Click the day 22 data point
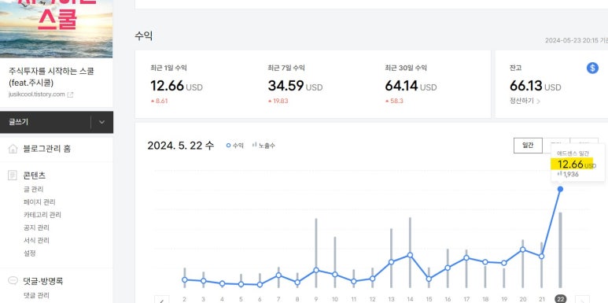Screen dimensions: 608x303 tap(560, 189)
